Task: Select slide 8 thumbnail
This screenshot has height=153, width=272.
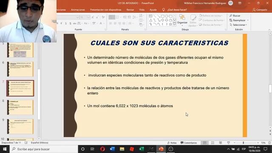Action: tap(20, 107)
